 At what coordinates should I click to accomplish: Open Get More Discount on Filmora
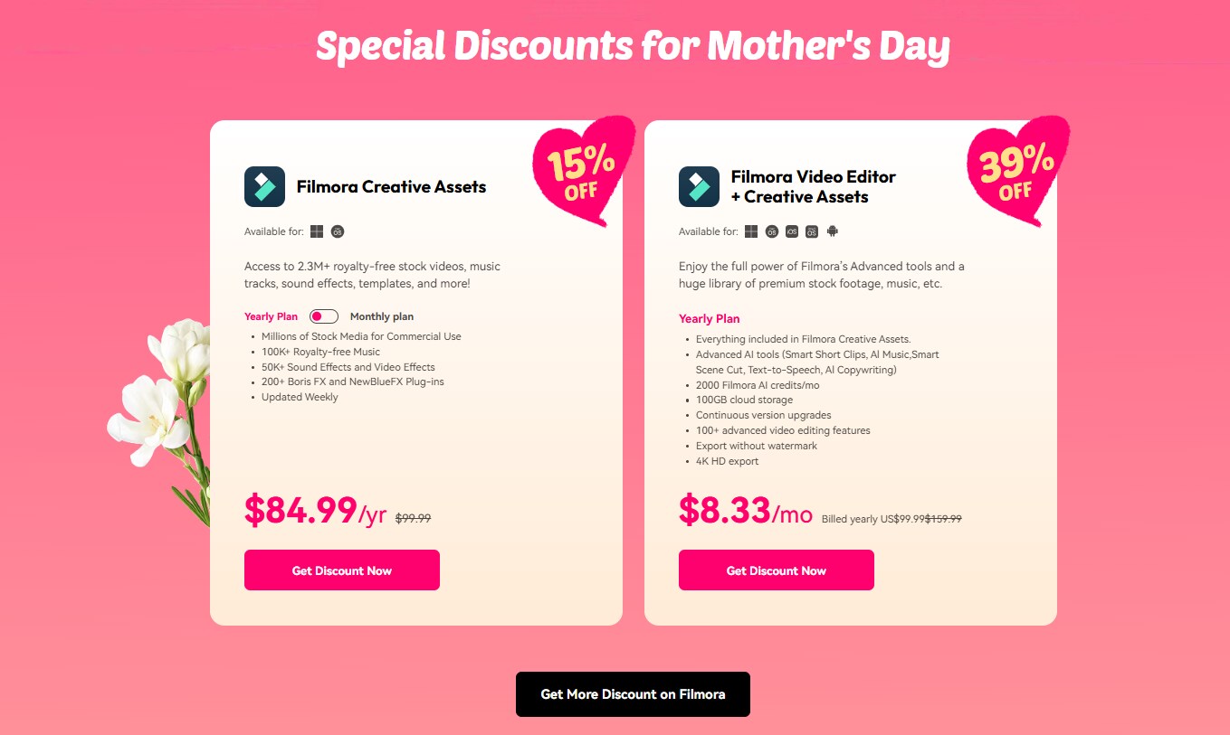[633, 694]
